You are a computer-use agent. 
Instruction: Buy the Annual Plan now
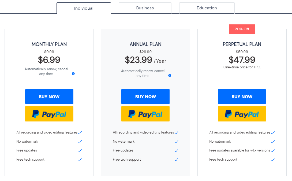tap(145, 97)
